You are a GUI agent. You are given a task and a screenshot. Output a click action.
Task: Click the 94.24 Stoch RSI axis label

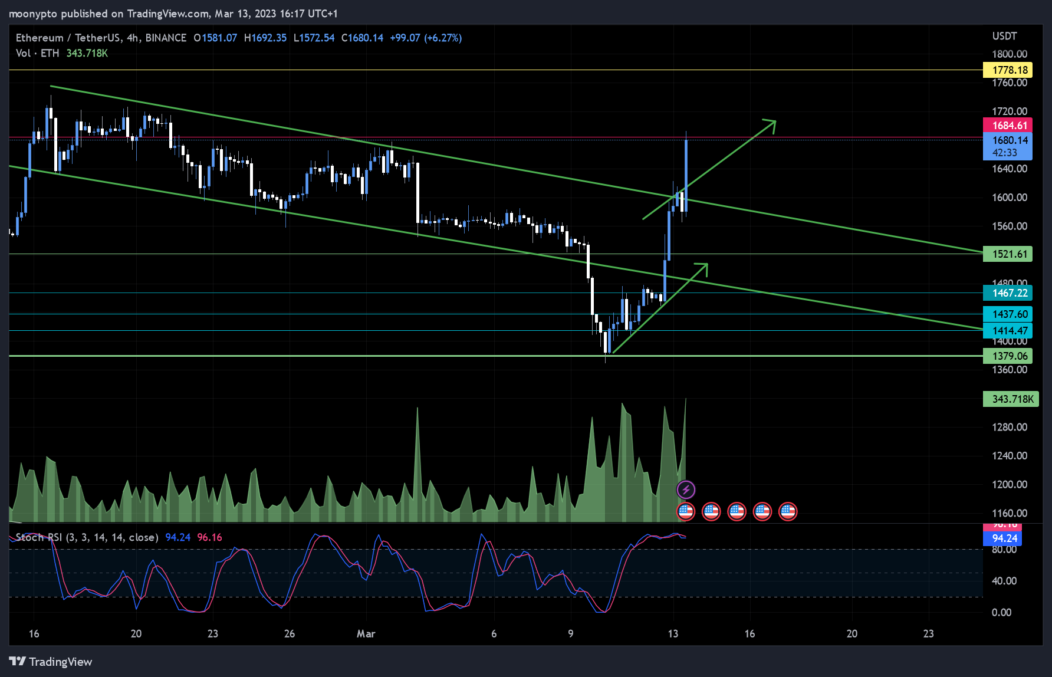(x=1002, y=538)
